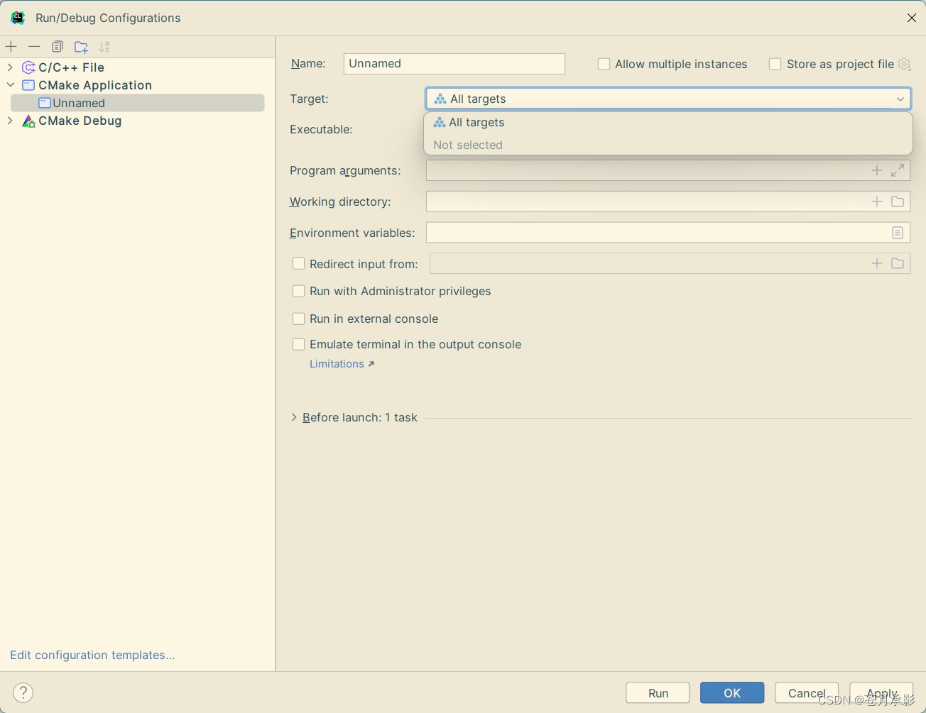Image resolution: width=926 pixels, height=713 pixels.
Task: Click the CMake Debug type icon
Action: tap(28, 121)
